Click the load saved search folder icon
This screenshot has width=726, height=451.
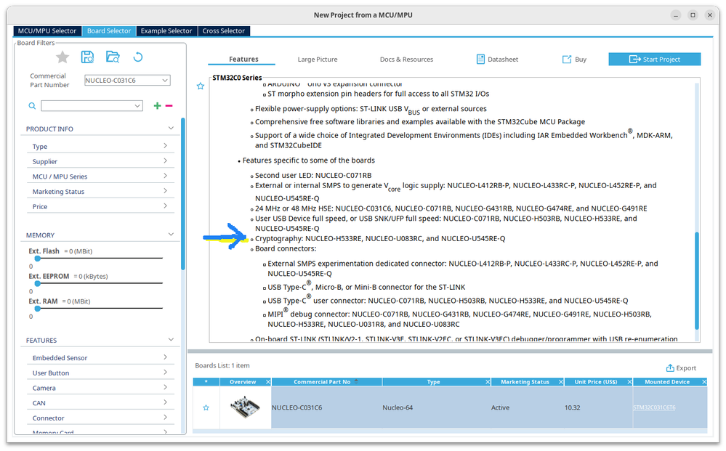click(113, 57)
